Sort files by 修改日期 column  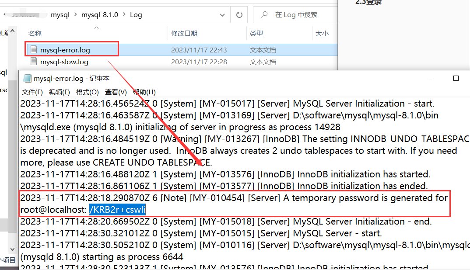click(184, 34)
